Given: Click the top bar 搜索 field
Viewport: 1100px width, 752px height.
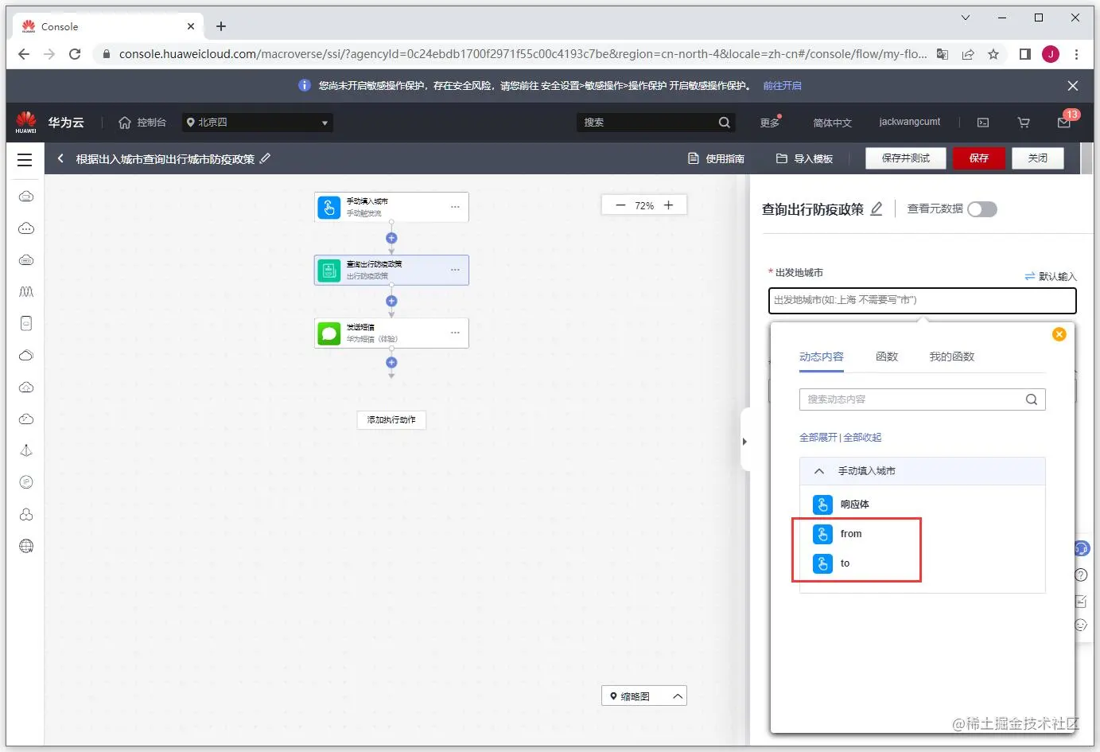Looking at the screenshot, I should tap(655, 123).
